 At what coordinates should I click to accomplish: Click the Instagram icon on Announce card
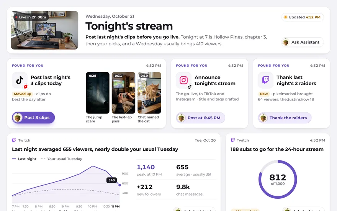click(x=183, y=80)
